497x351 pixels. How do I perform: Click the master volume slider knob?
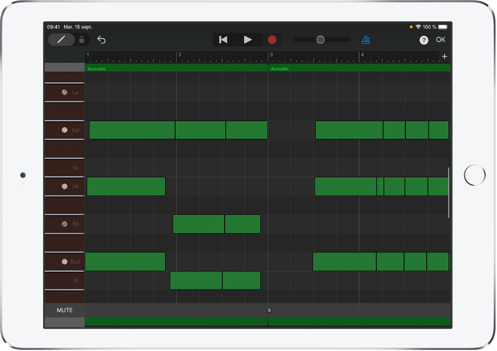[320, 40]
